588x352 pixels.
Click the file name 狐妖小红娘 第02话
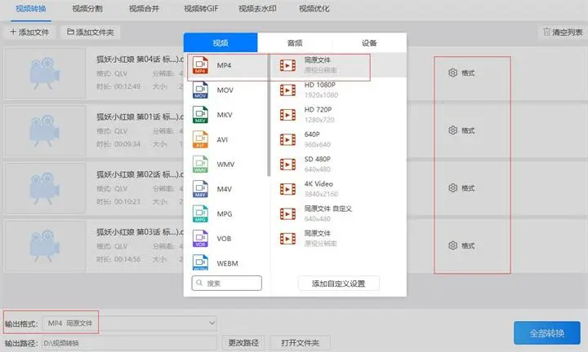point(140,174)
